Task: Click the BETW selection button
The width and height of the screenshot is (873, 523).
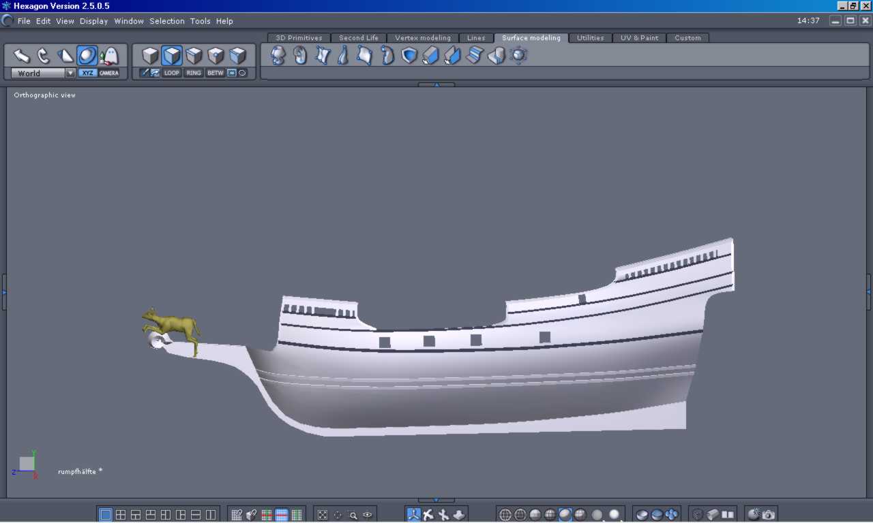Action: (216, 73)
